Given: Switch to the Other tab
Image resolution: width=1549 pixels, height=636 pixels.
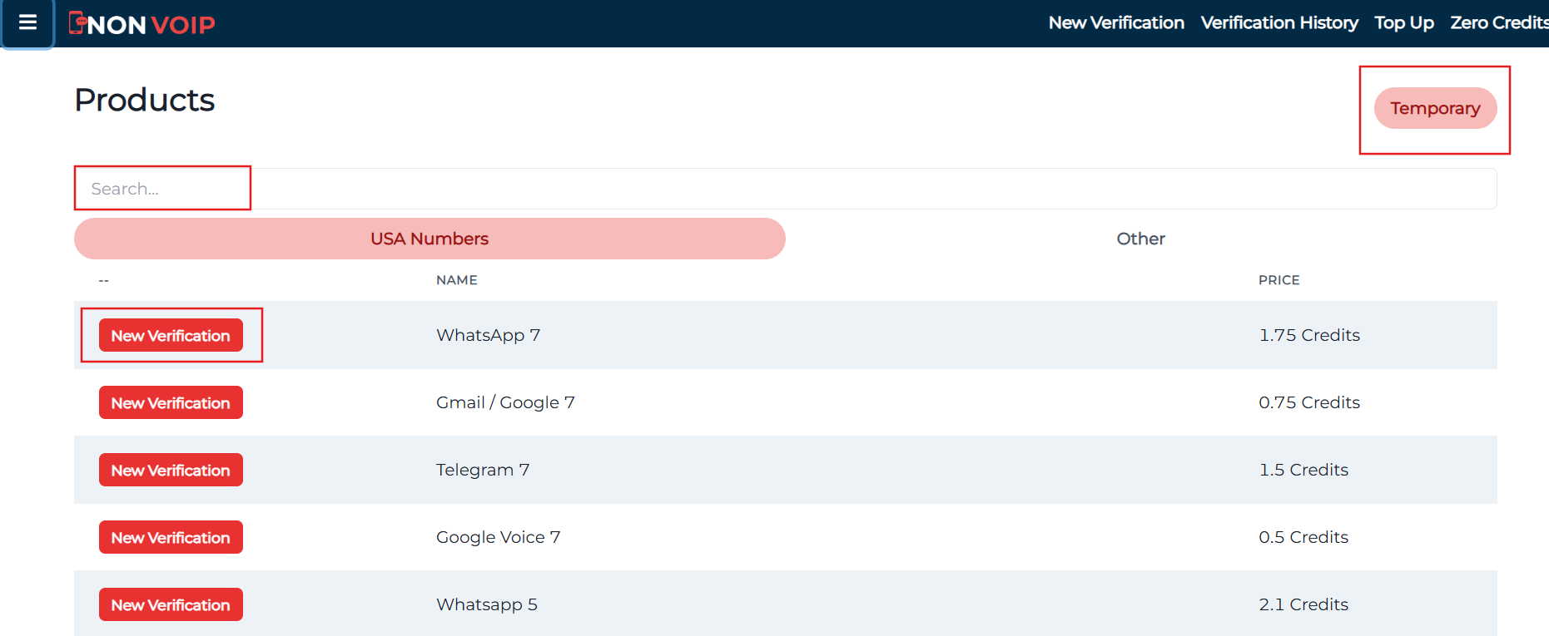Looking at the screenshot, I should coord(1140,239).
